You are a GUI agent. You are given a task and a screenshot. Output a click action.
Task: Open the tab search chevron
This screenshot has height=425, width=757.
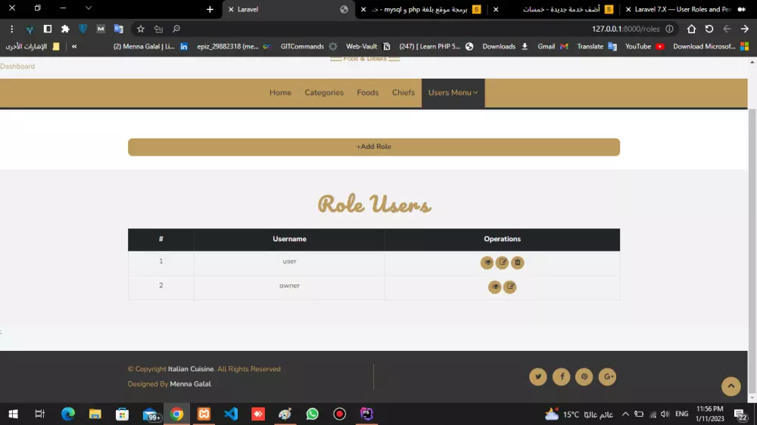pos(89,8)
